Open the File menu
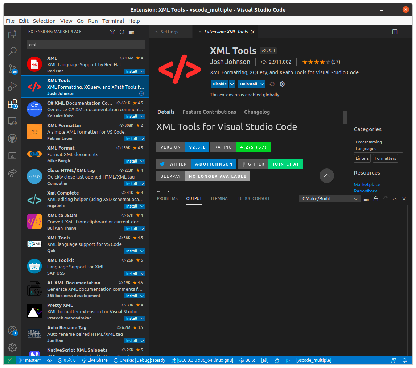Image resolution: width=416 pixels, height=368 pixels. tap(10, 21)
